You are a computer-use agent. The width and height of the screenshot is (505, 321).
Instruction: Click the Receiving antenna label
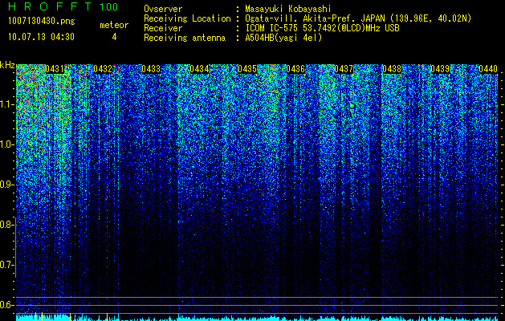[x=185, y=38]
